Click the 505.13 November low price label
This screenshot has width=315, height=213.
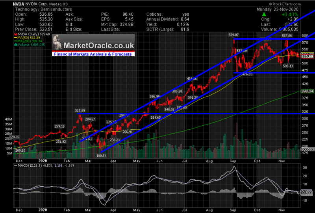tap(288, 66)
